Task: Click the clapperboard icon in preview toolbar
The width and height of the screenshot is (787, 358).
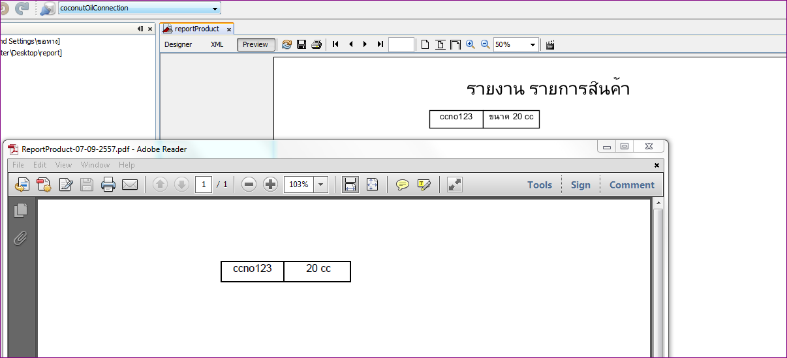Action: point(550,44)
